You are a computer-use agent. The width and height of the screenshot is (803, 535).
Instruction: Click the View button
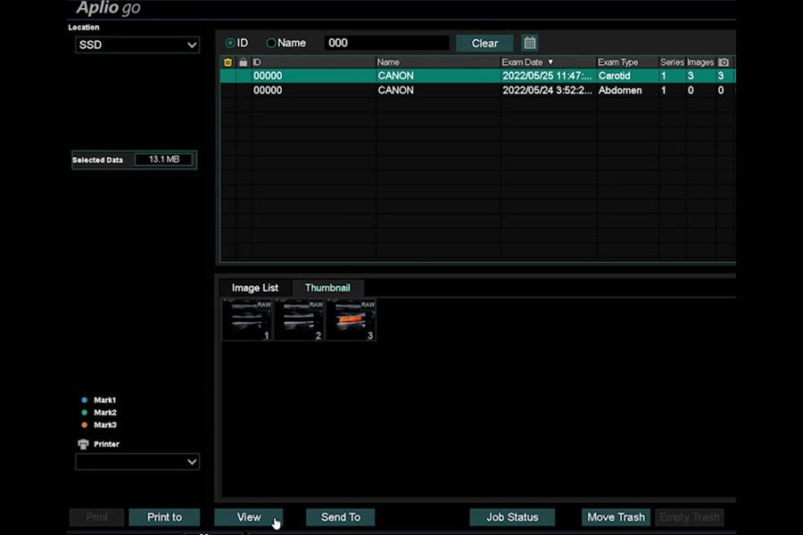click(x=249, y=517)
